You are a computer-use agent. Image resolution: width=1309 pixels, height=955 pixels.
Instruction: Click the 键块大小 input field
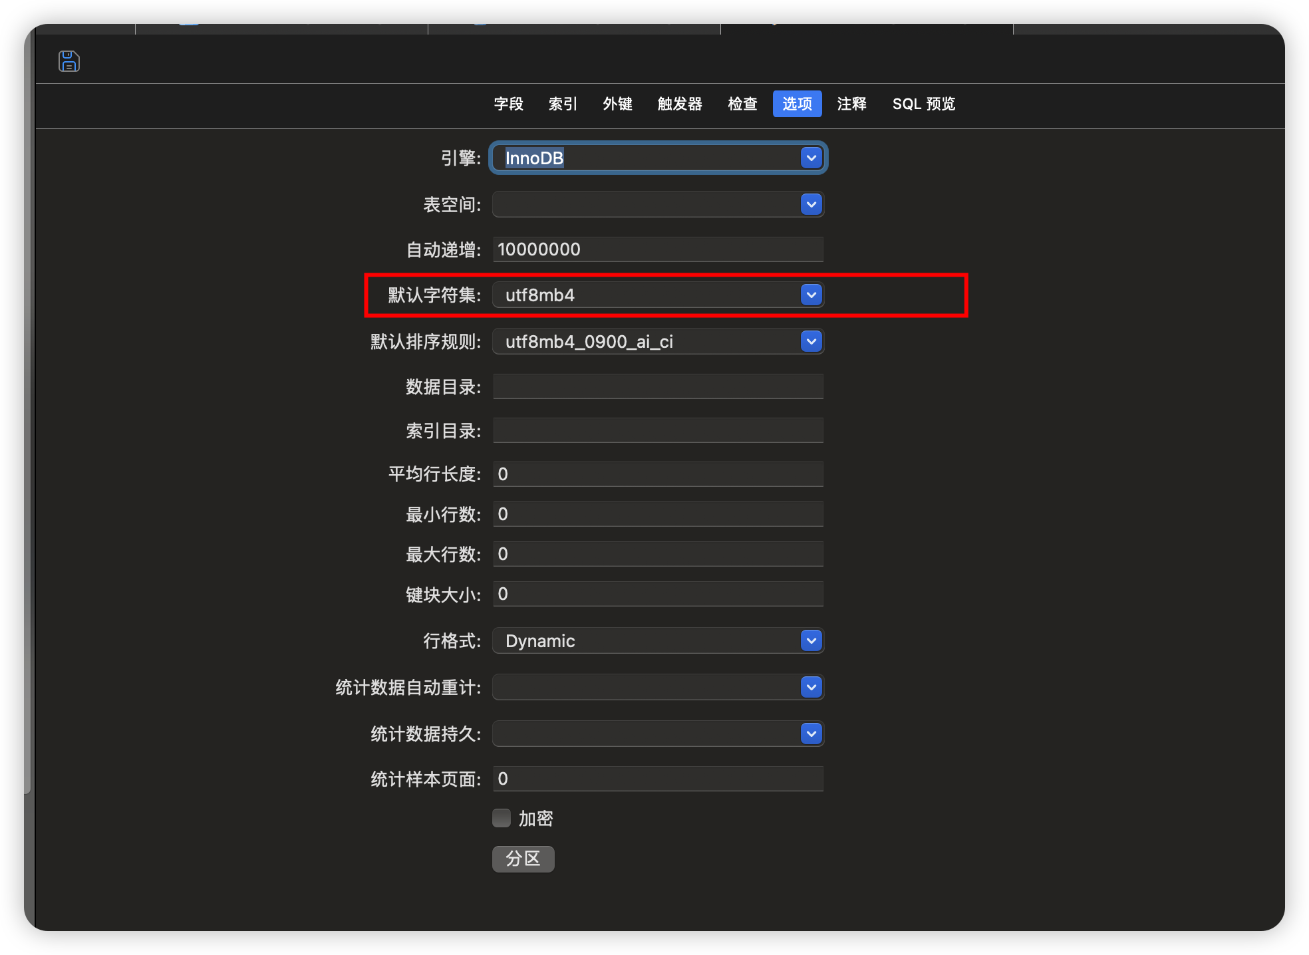(658, 594)
